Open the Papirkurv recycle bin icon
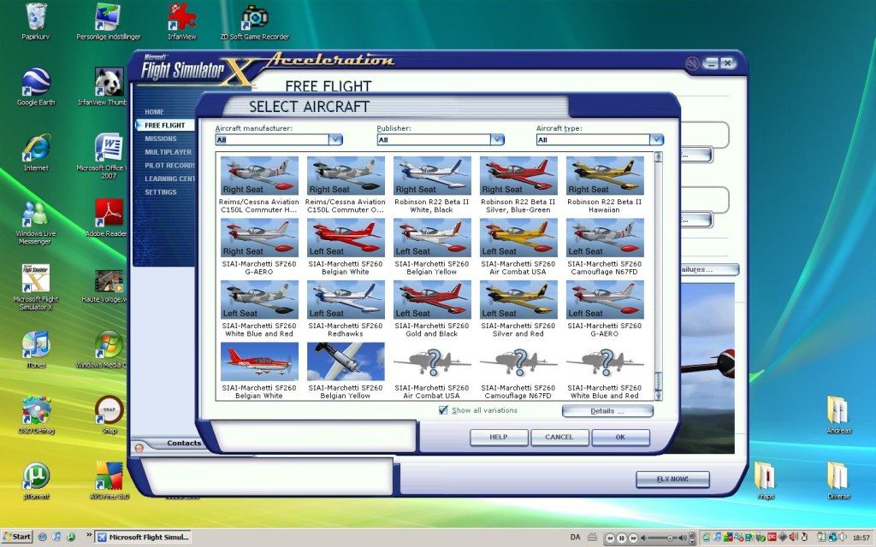This screenshot has width=876, height=547. [36, 17]
